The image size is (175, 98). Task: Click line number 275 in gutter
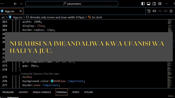[x=5, y=77]
